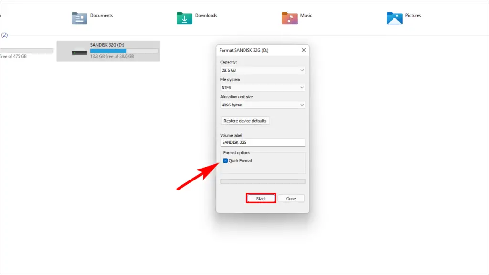The height and width of the screenshot is (275, 489).
Task: Click the Quick Format label text
Action: (x=240, y=161)
